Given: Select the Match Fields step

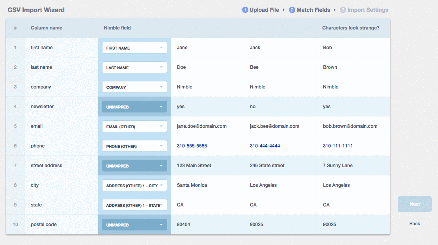Looking at the screenshot, I should tap(310, 10).
